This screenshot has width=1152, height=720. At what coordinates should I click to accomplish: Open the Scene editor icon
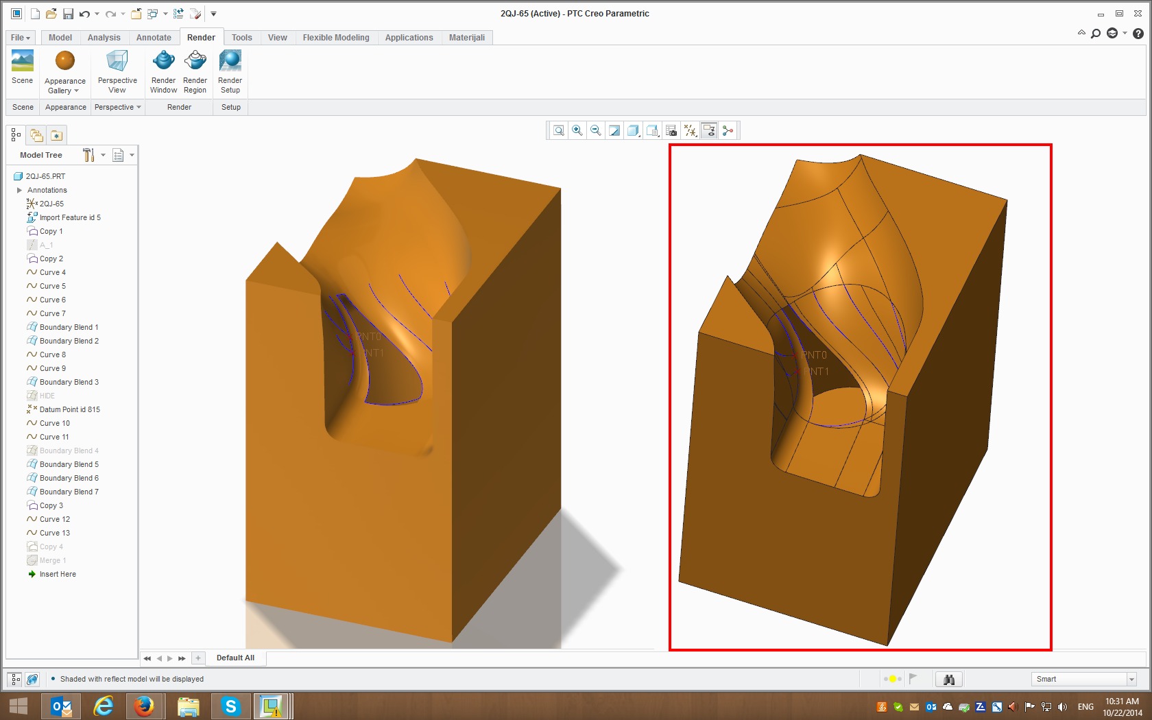point(22,60)
